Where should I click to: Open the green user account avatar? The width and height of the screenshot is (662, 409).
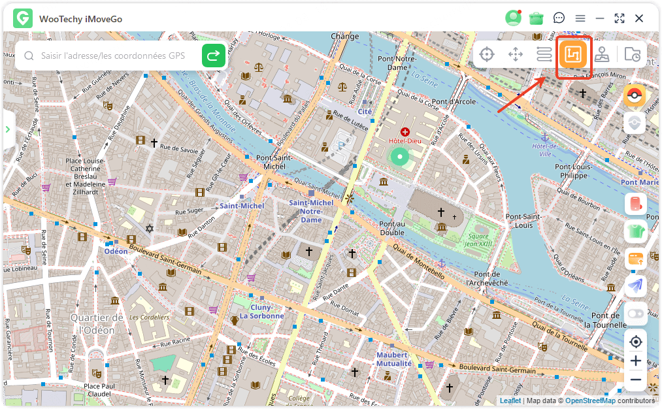click(513, 18)
